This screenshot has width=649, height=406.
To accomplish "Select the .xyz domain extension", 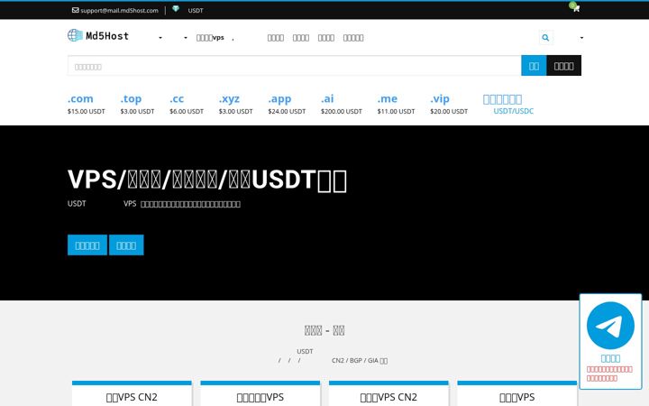I will coord(229,98).
